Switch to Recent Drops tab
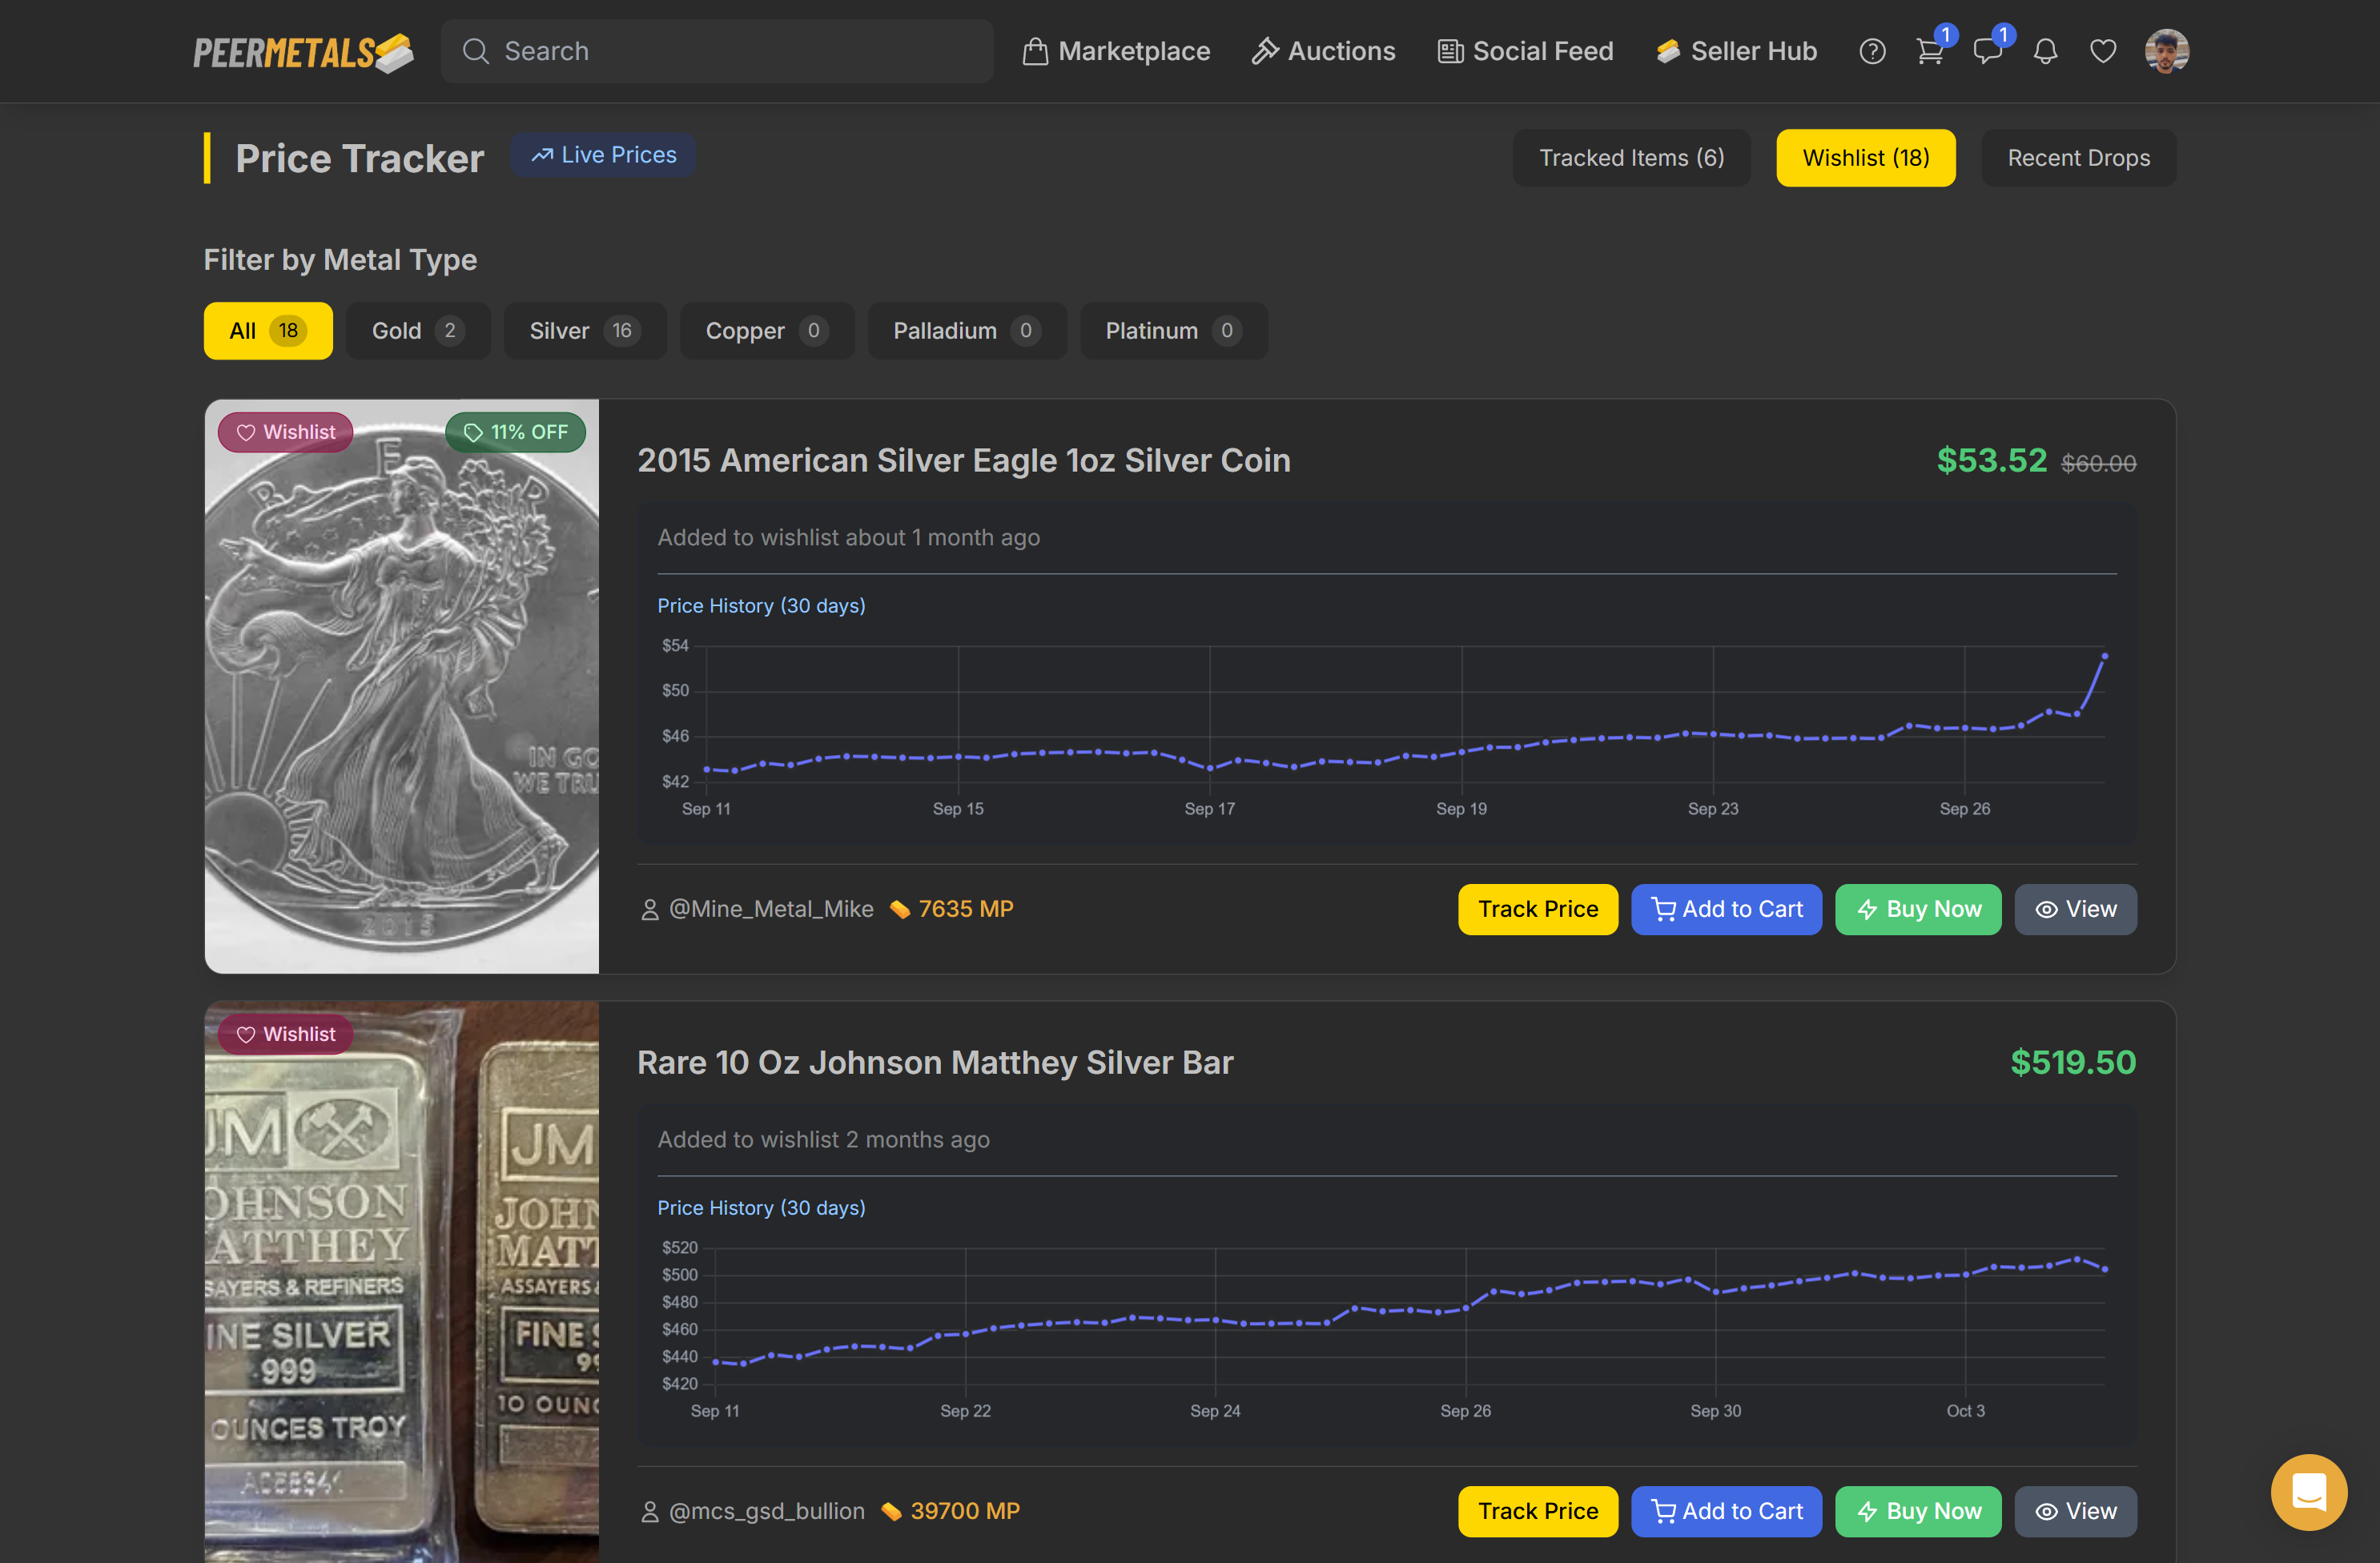This screenshot has width=2380, height=1563. click(2078, 158)
